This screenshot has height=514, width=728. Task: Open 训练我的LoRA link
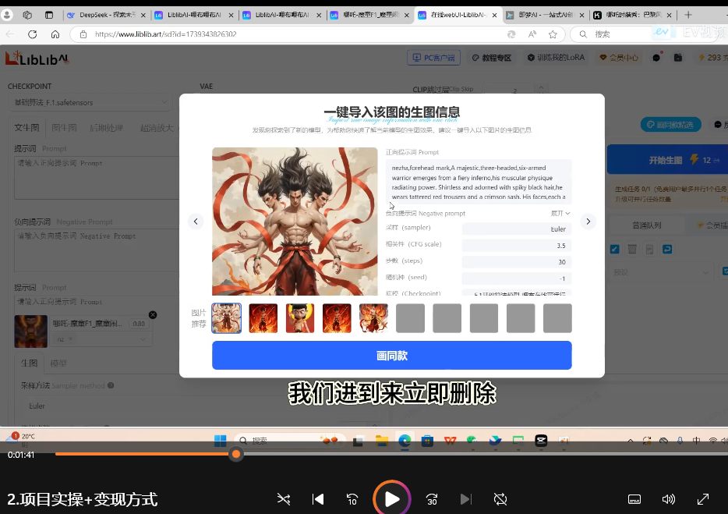tap(556, 58)
